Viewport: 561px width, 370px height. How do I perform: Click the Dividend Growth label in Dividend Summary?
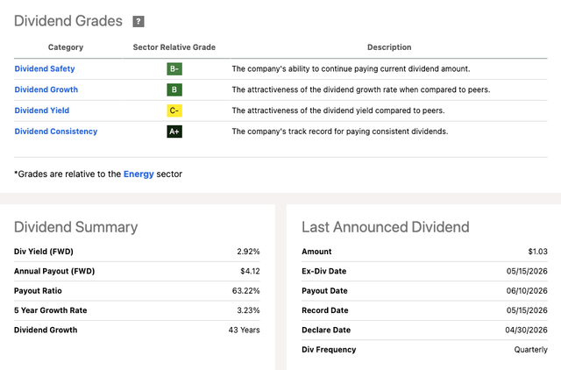click(46, 330)
